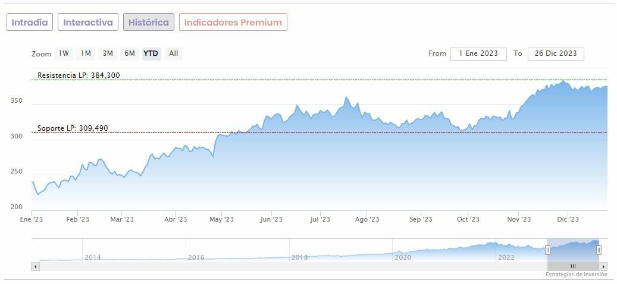Open Estrategias de Inversión credits link

click(577, 274)
